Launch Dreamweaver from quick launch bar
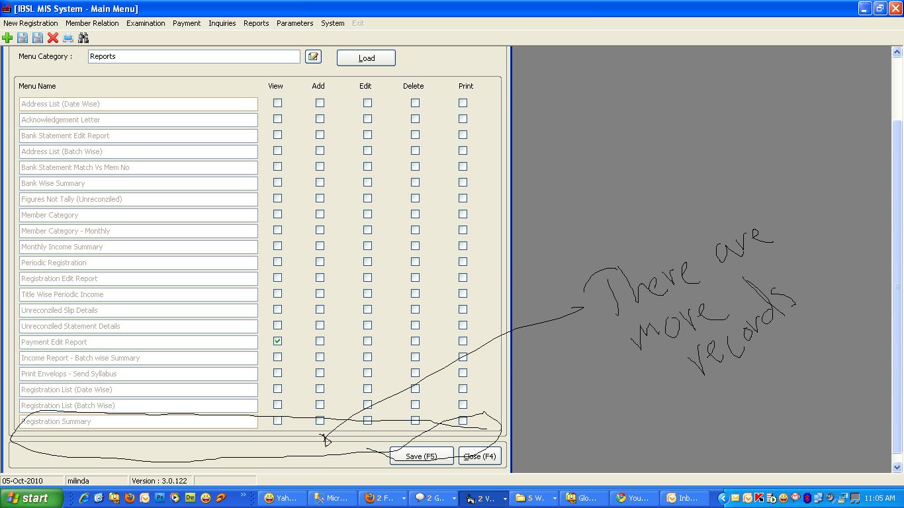 [x=190, y=498]
